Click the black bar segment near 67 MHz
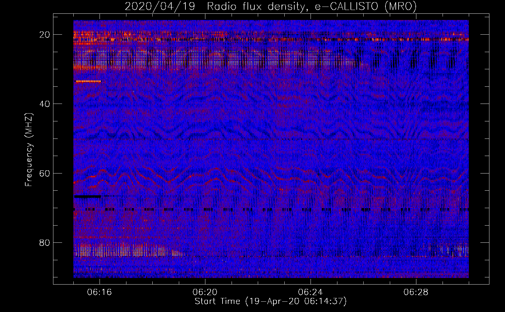Image resolution: width=505 pixels, height=312 pixels. click(87, 197)
